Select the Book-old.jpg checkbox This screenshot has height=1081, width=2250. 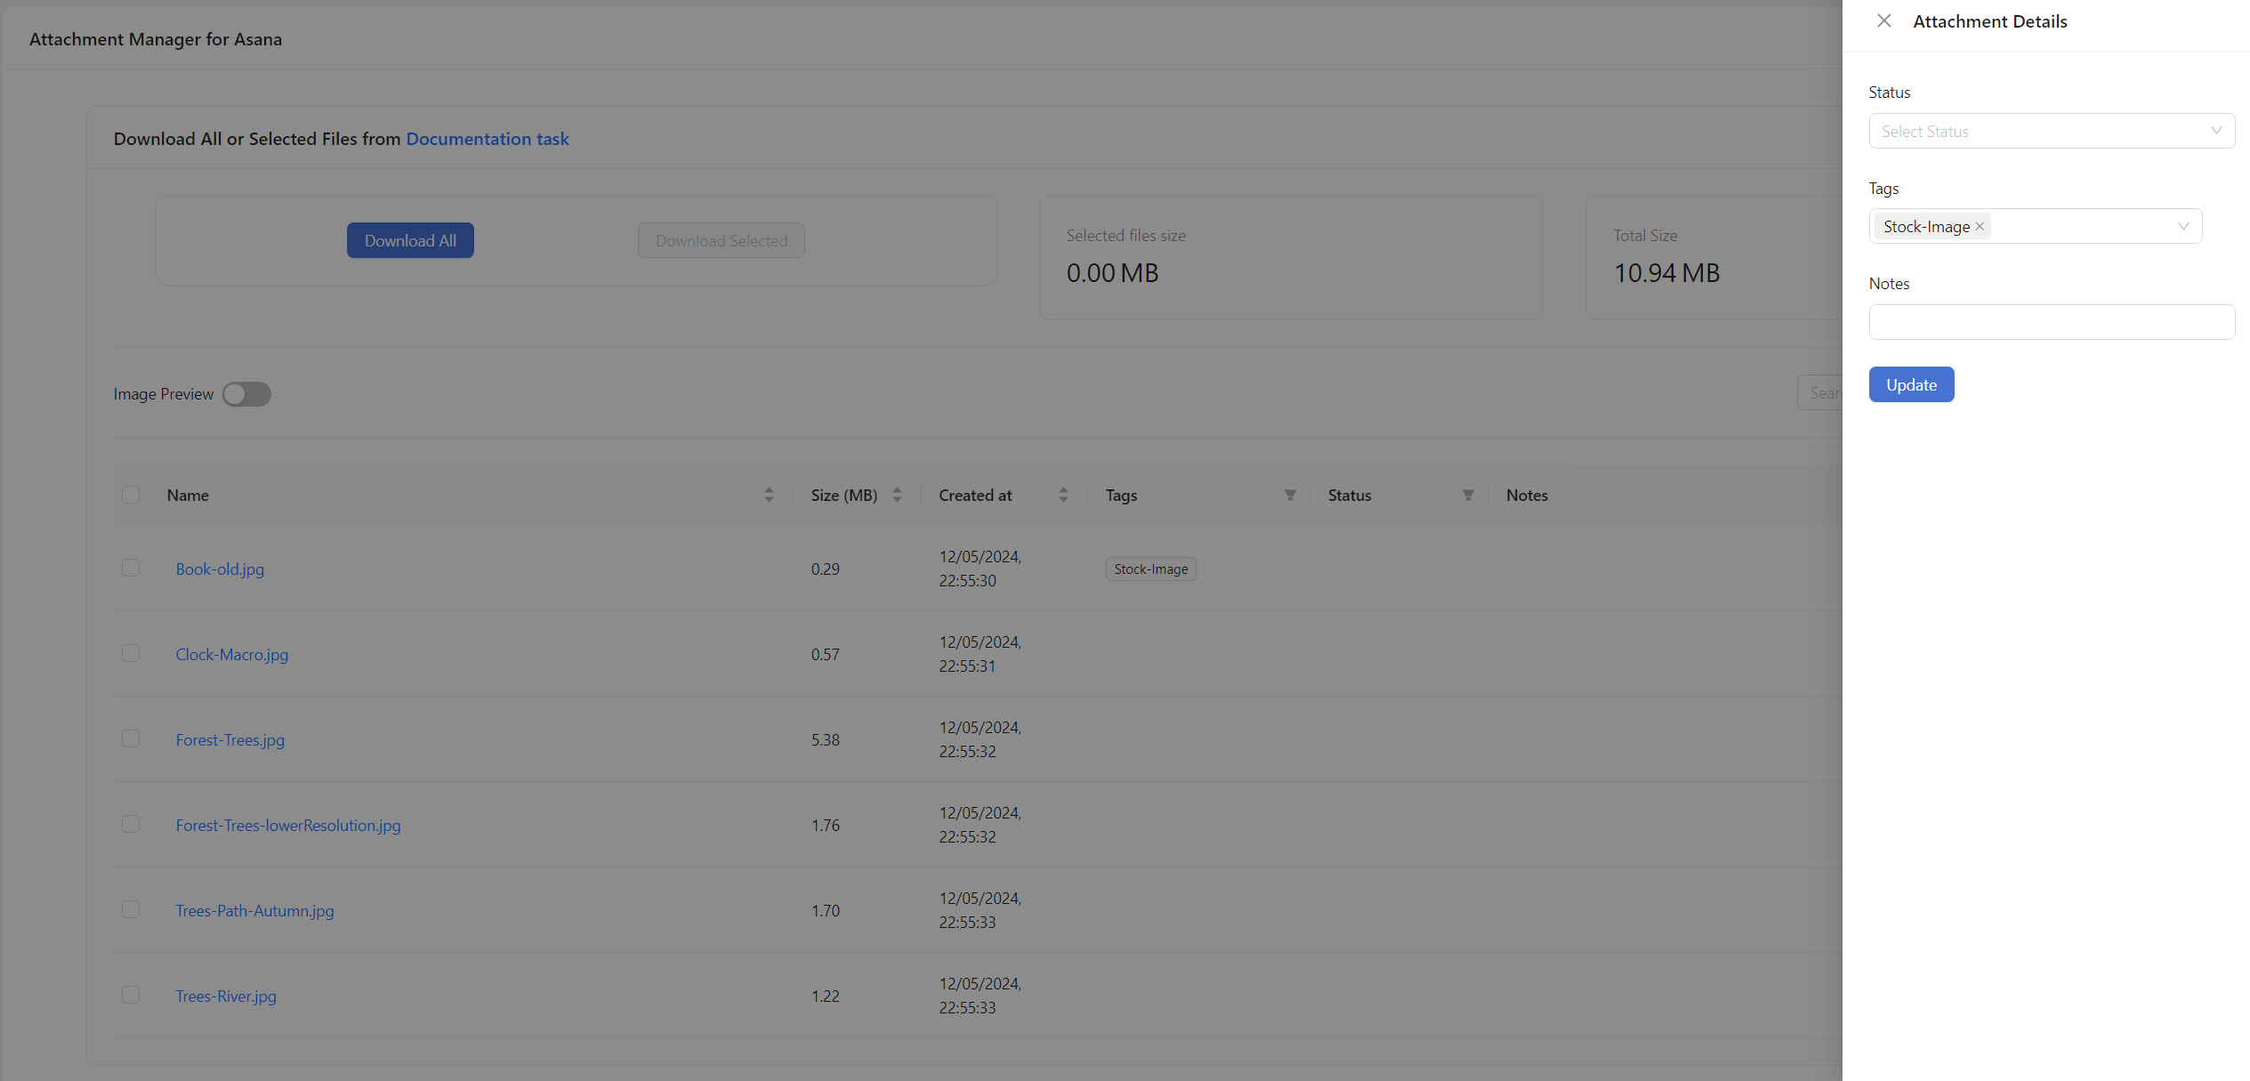click(x=131, y=568)
